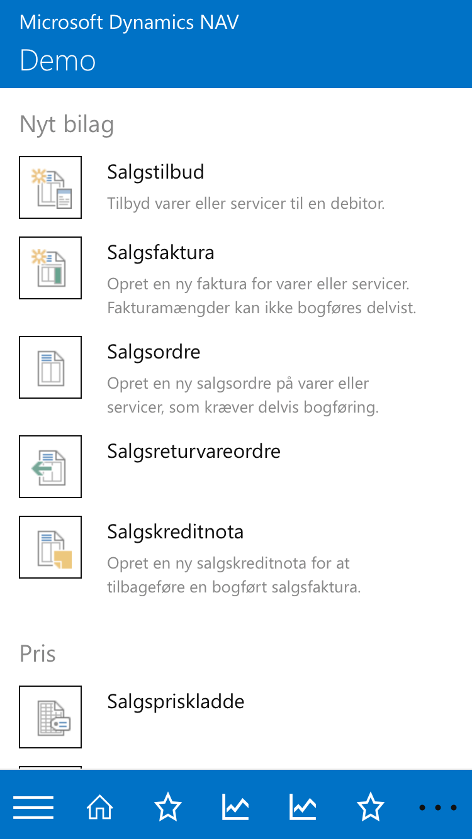Tap the Salgstilbud document icon

[50, 187]
